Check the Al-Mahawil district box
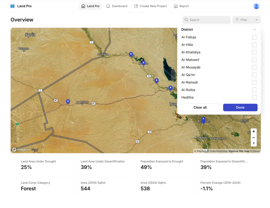This screenshot has width=270, height=208. tap(254, 60)
